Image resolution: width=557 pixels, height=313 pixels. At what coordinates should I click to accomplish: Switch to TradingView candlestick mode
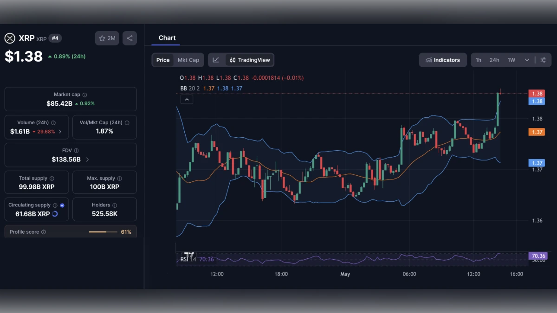pyautogui.click(x=250, y=60)
